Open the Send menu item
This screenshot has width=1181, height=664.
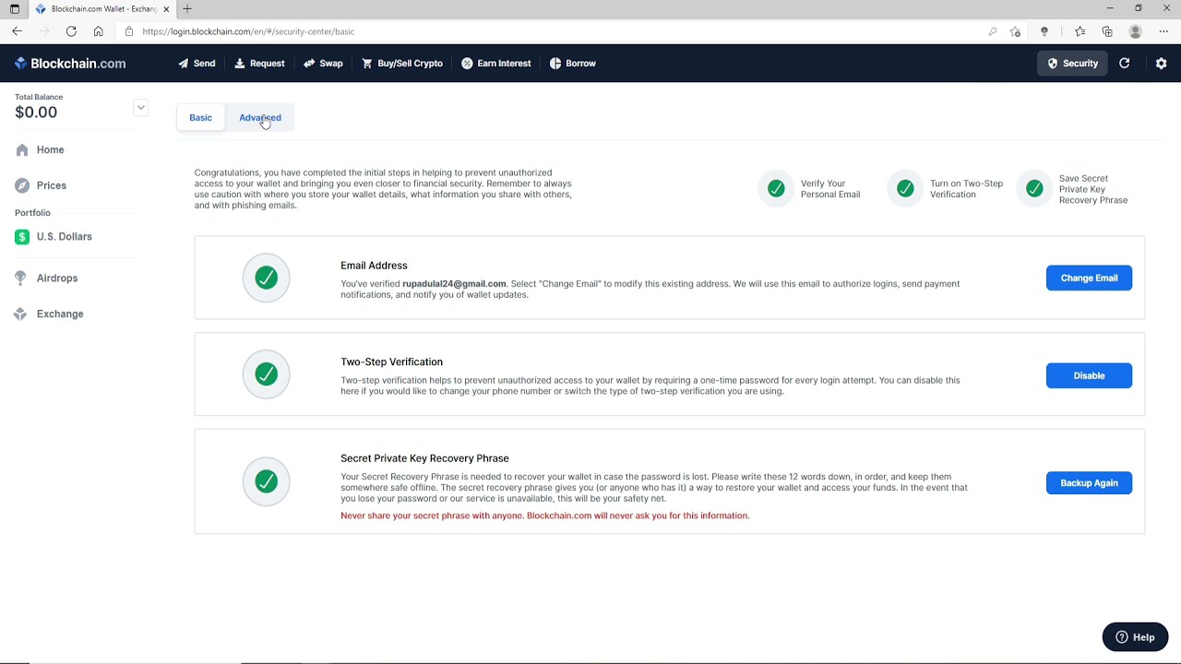tap(197, 64)
